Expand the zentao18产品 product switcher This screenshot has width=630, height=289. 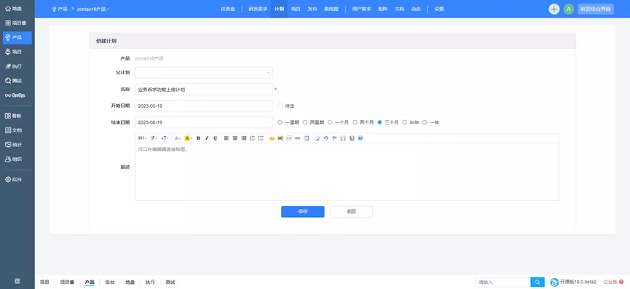tap(93, 9)
